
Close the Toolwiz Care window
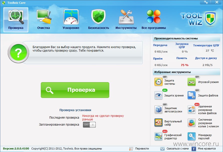point(217,2)
